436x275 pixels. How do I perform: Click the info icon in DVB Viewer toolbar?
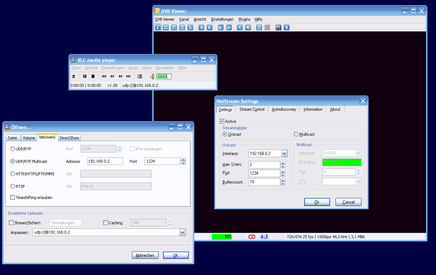(158, 27)
